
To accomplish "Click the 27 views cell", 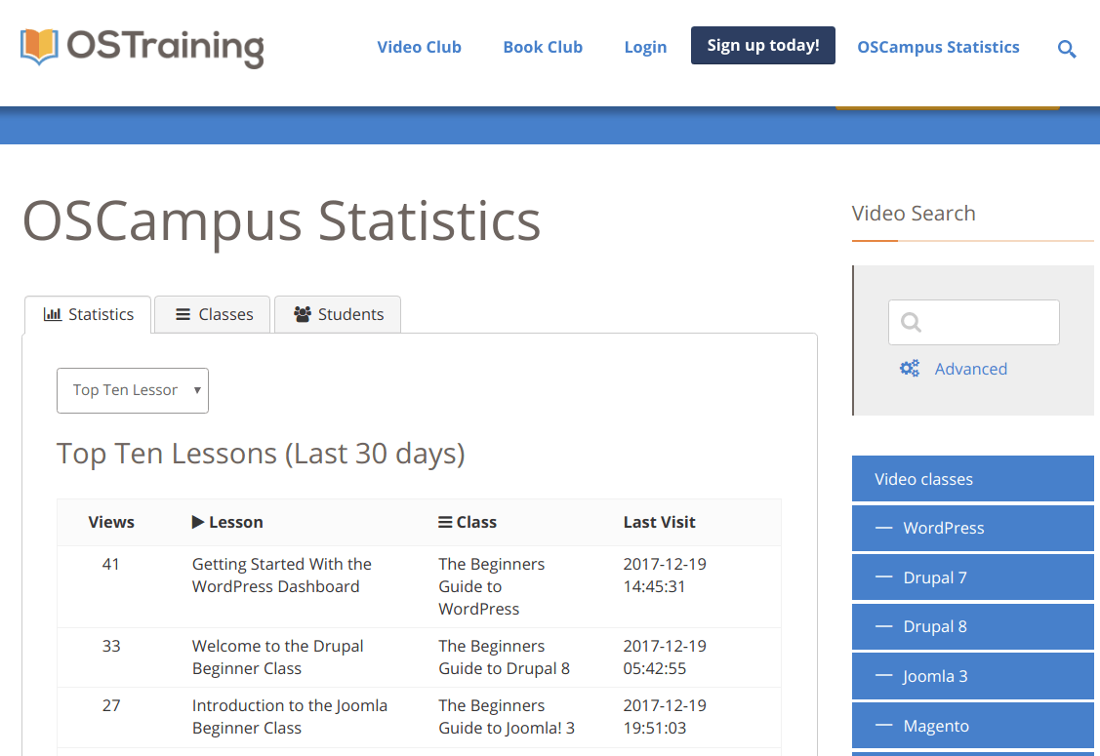I will [x=111, y=705].
